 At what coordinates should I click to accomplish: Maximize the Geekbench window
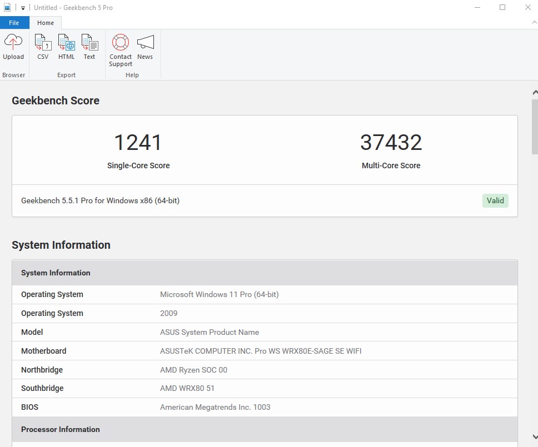coord(502,7)
